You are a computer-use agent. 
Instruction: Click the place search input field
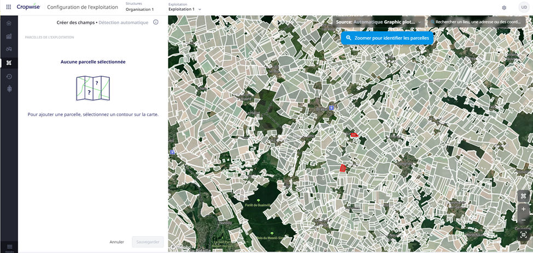click(477, 22)
